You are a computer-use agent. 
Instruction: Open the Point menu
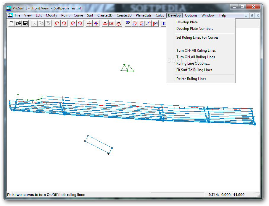pos(65,15)
